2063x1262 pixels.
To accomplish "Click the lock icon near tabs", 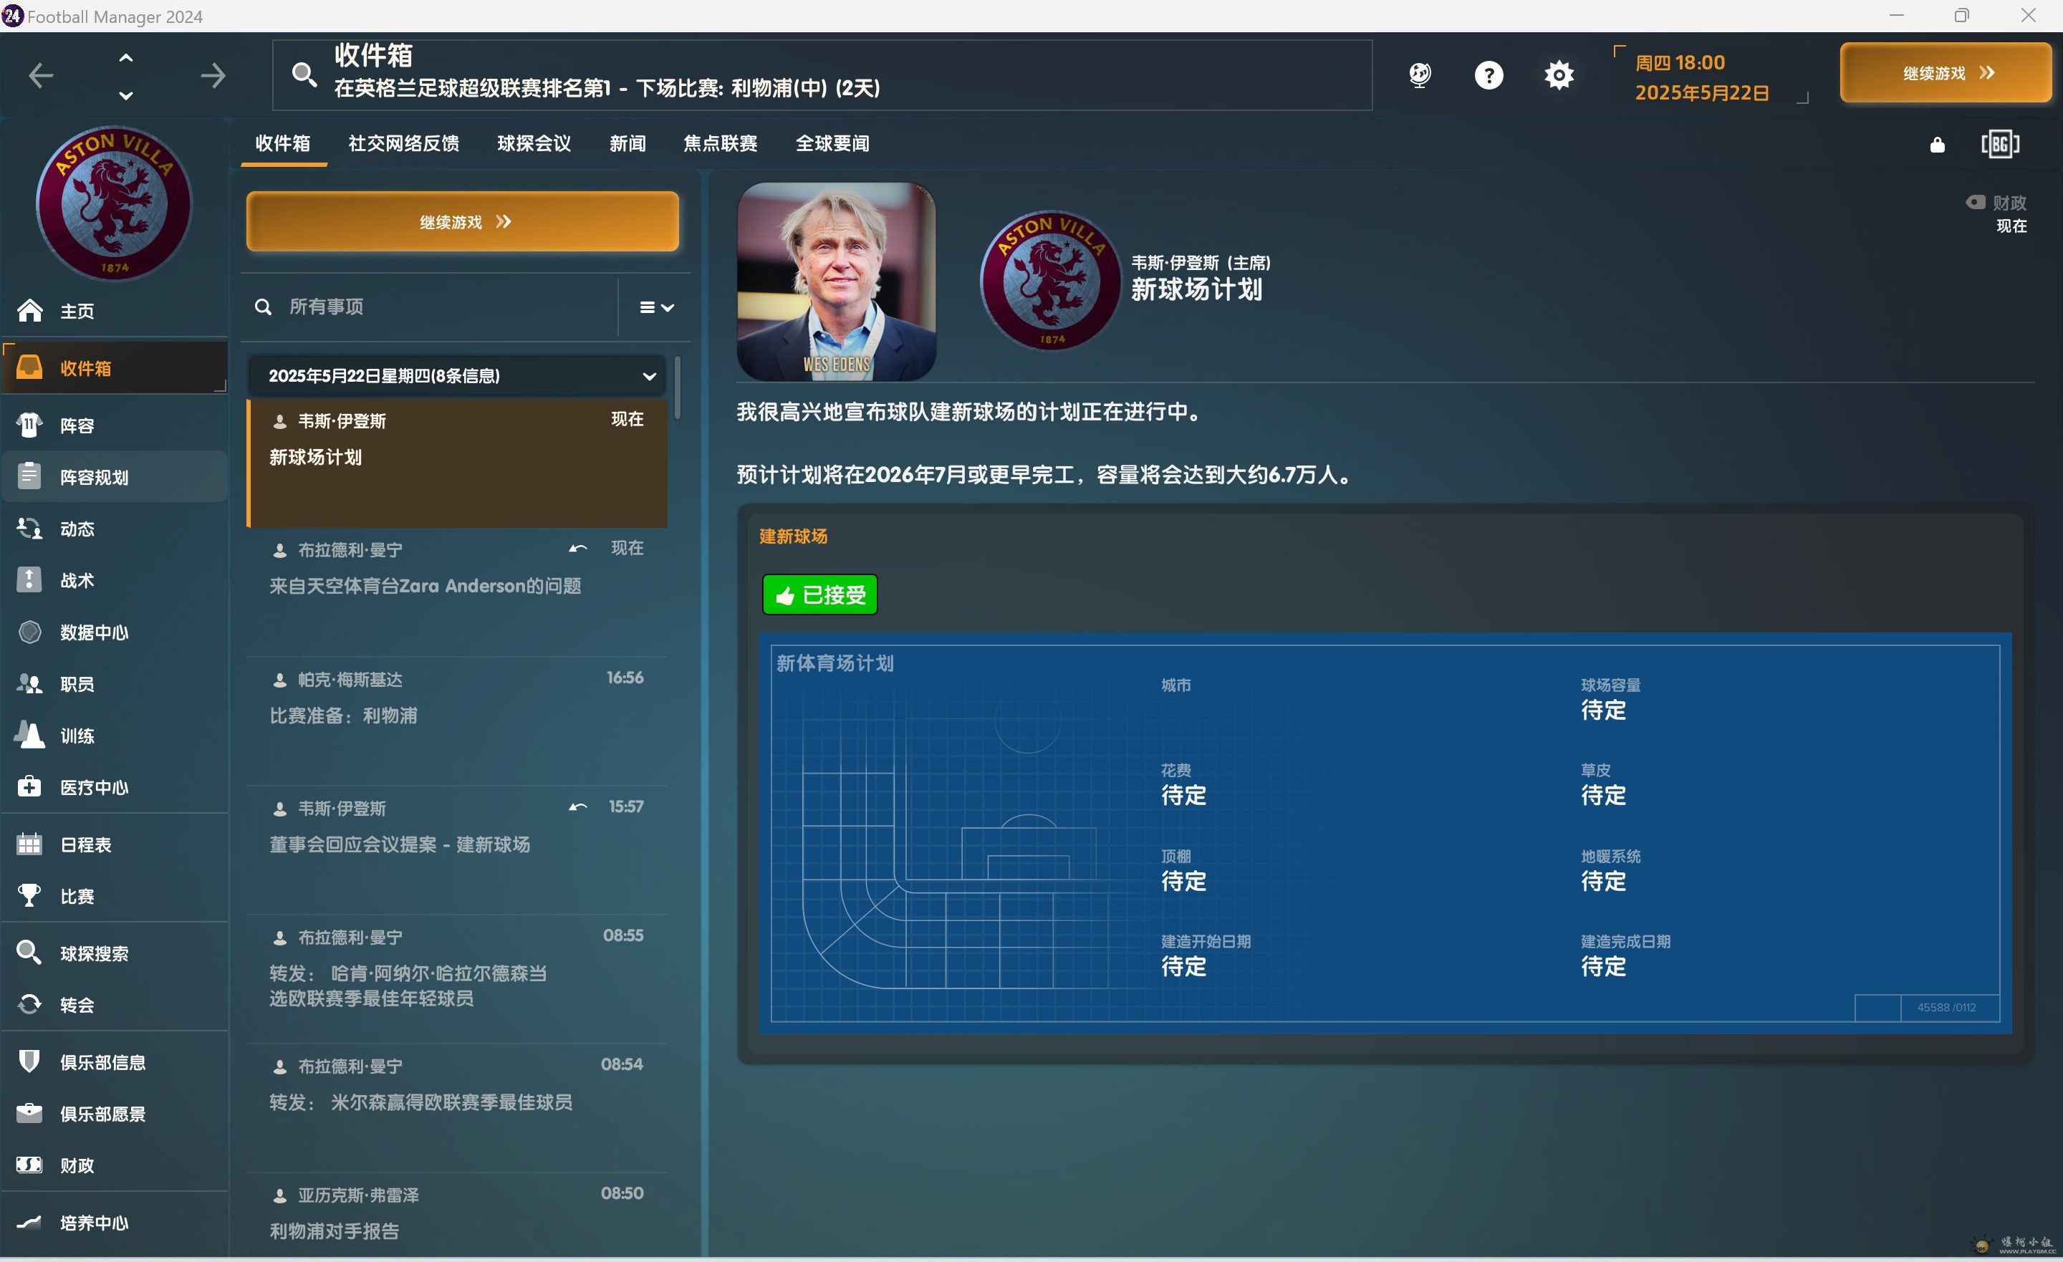I will 1937,144.
